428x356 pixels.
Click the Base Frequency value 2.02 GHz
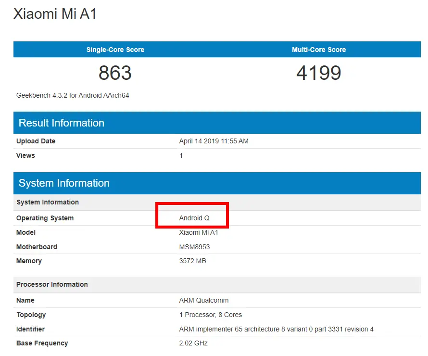pyautogui.click(x=193, y=343)
